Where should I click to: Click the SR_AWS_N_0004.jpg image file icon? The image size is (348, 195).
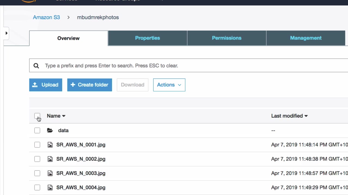pos(50,187)
